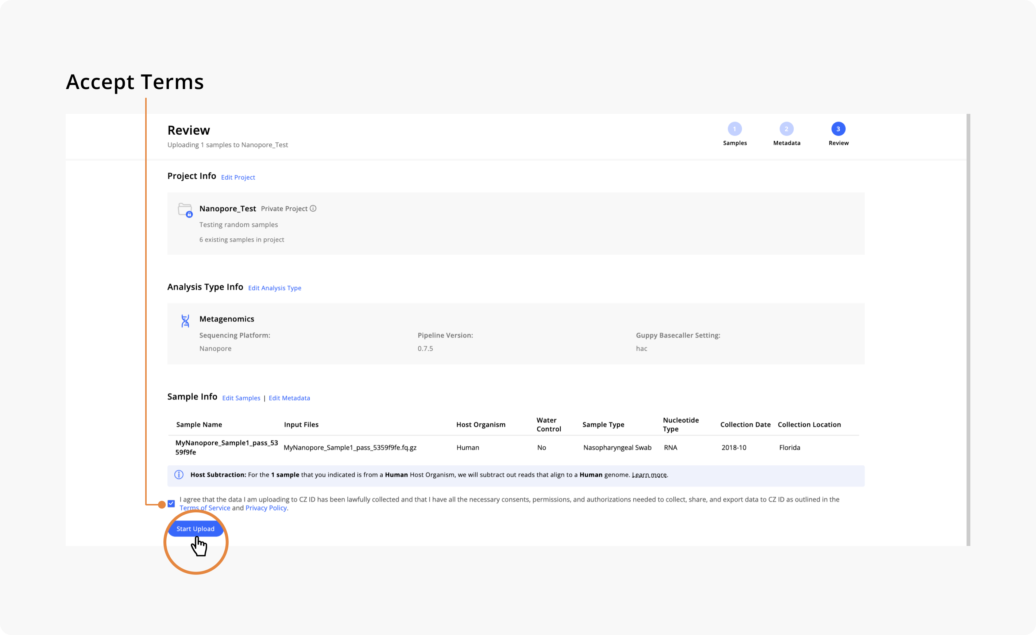Image resolution: width=1036 pixels, height=635 pixels.
Task: Open the Edit Samples link
Action: point(241,398)
